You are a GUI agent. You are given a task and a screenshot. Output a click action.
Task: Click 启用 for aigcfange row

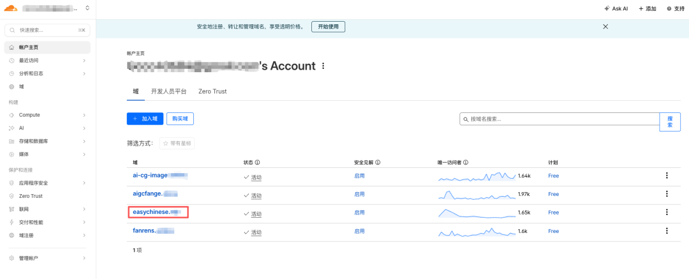pyautogui.click(x=359, y=194)
